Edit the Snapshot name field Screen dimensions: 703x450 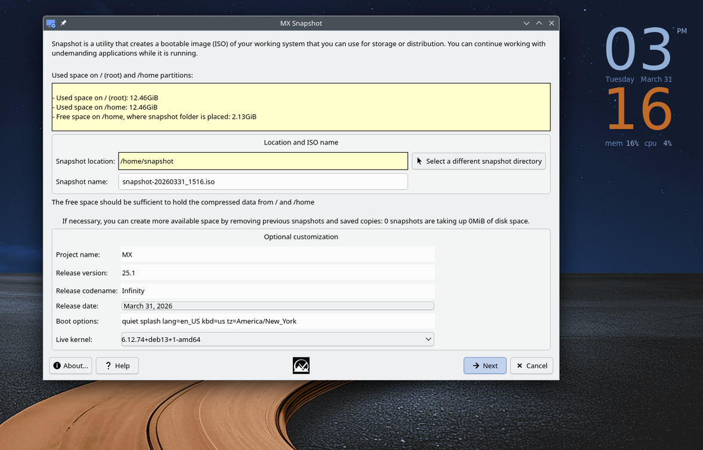263,181
